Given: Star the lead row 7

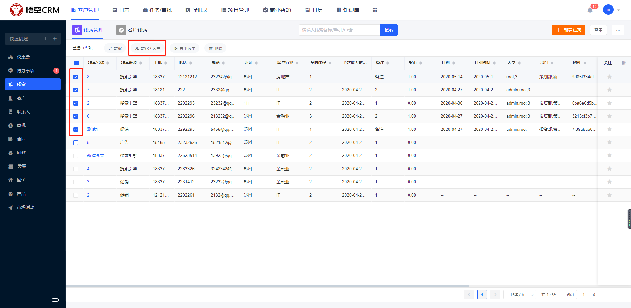Looking at the screenshot, I should tap(609, 90).
